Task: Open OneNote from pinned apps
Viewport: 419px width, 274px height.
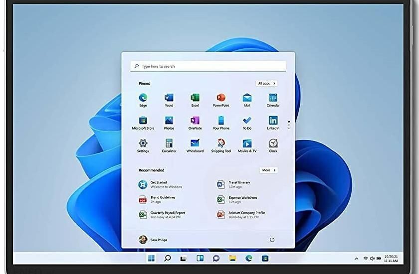Action: tap(195, 123)
